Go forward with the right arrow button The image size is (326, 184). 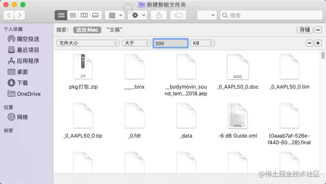coord(19,15)
